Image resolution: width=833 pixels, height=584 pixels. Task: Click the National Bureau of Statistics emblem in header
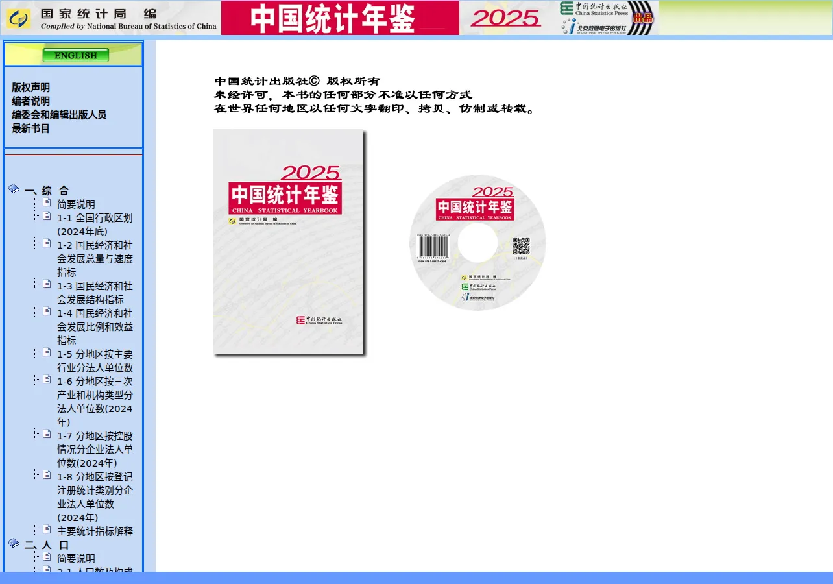(x=19, y=18)
